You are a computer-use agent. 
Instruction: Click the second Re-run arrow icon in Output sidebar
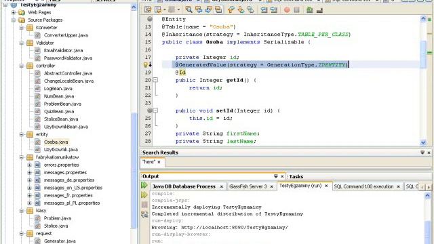144,195
